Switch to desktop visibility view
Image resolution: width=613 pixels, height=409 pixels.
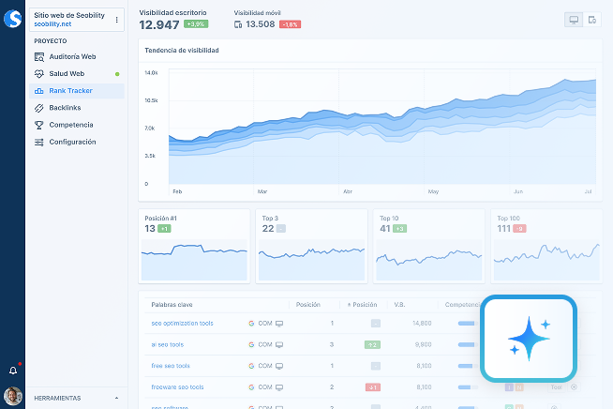pyautogui.click(x=574, y=20)
